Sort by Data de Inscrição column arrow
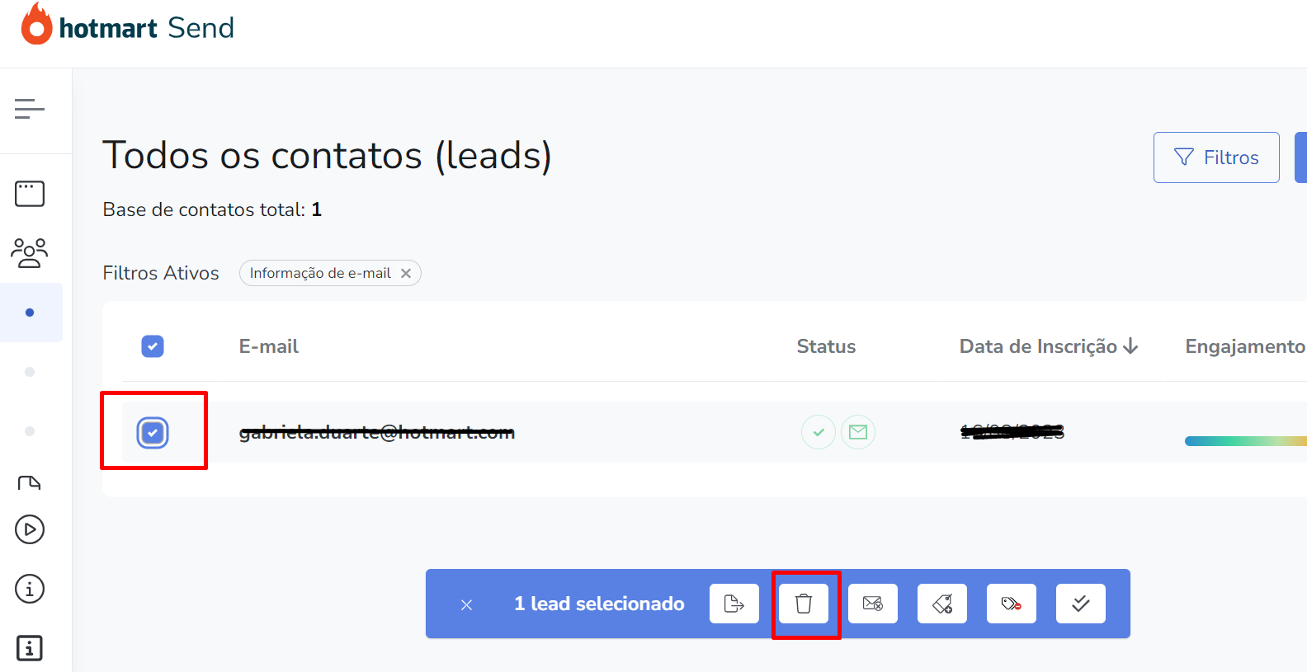This screenshot has height=672, width=1307. [x=1130, y=346]
